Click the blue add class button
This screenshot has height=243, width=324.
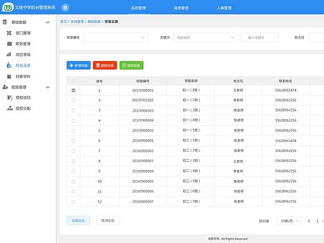click(79, 65)
